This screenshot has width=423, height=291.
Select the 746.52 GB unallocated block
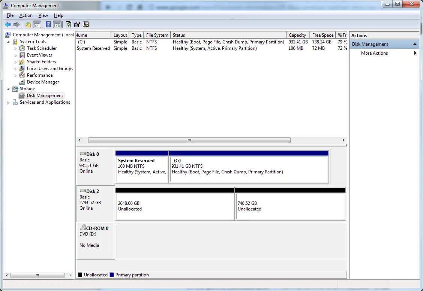point(290,204)
